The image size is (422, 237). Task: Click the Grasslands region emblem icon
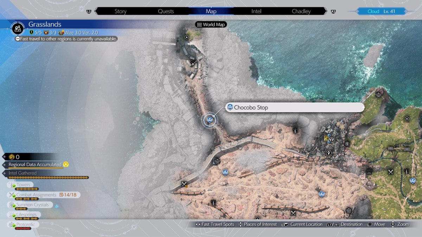point(17,29)
